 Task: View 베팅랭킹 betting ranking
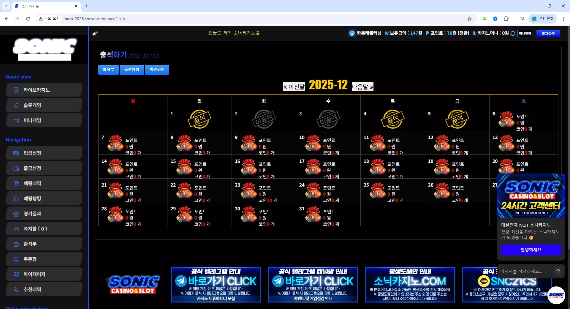44,198
